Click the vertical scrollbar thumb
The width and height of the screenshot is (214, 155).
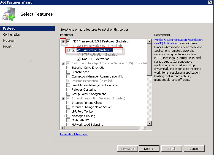pos(150,59)
